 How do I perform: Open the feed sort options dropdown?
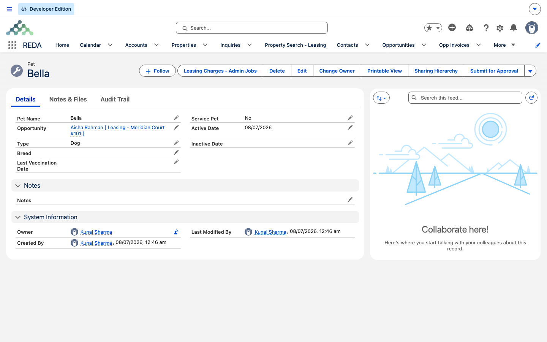coord(381,98)
